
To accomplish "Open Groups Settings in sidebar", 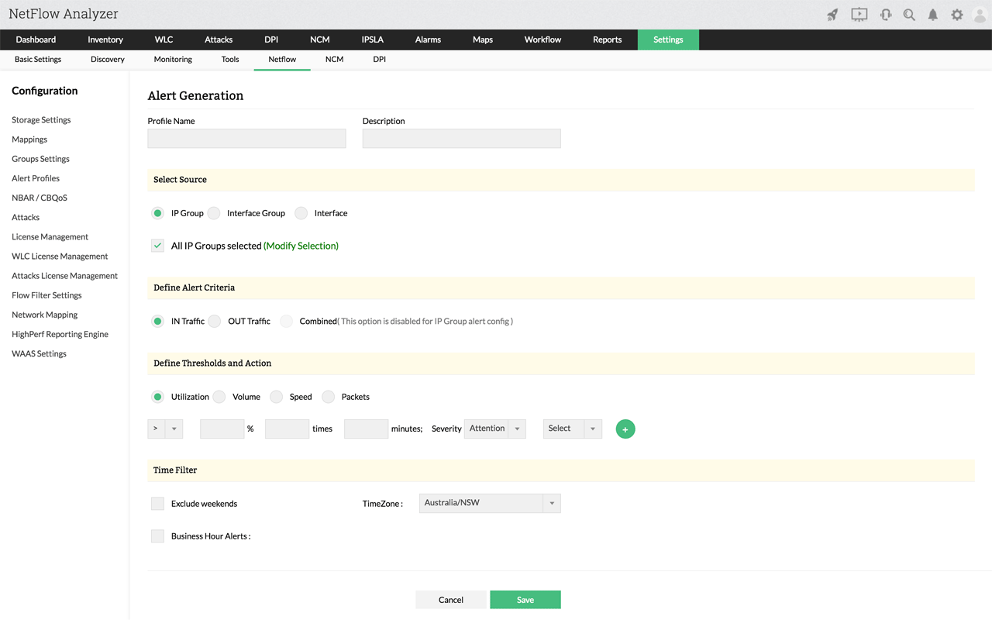I will [40, 159].
